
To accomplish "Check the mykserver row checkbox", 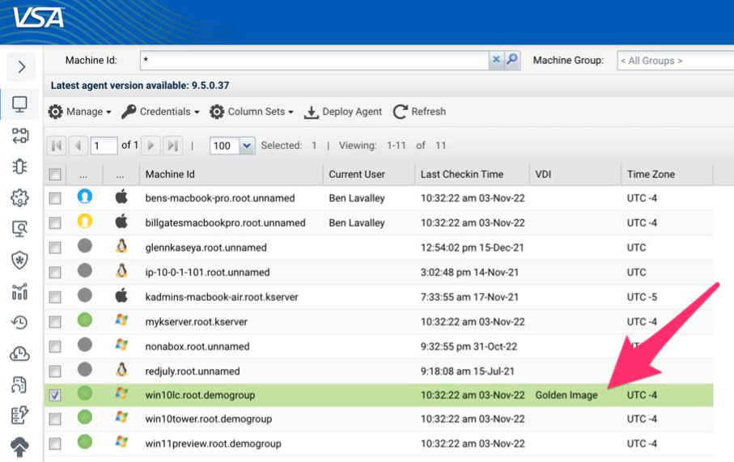I will tap(55, 322).
